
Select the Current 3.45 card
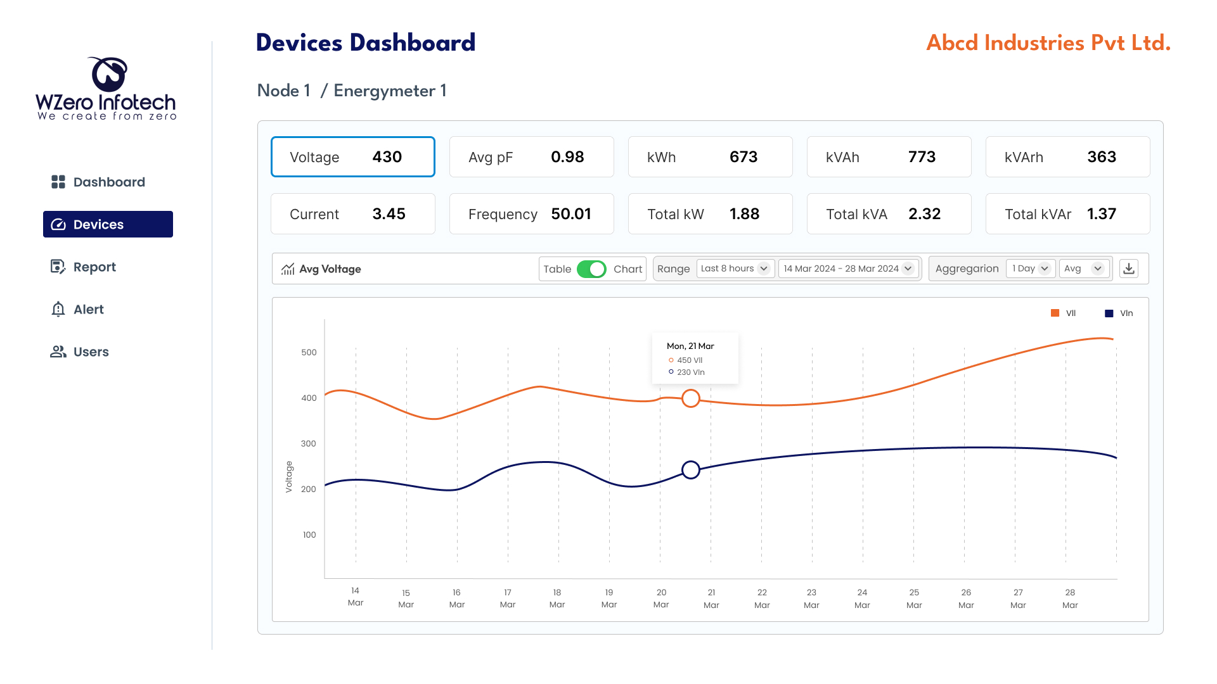click(x=353, y=213)
